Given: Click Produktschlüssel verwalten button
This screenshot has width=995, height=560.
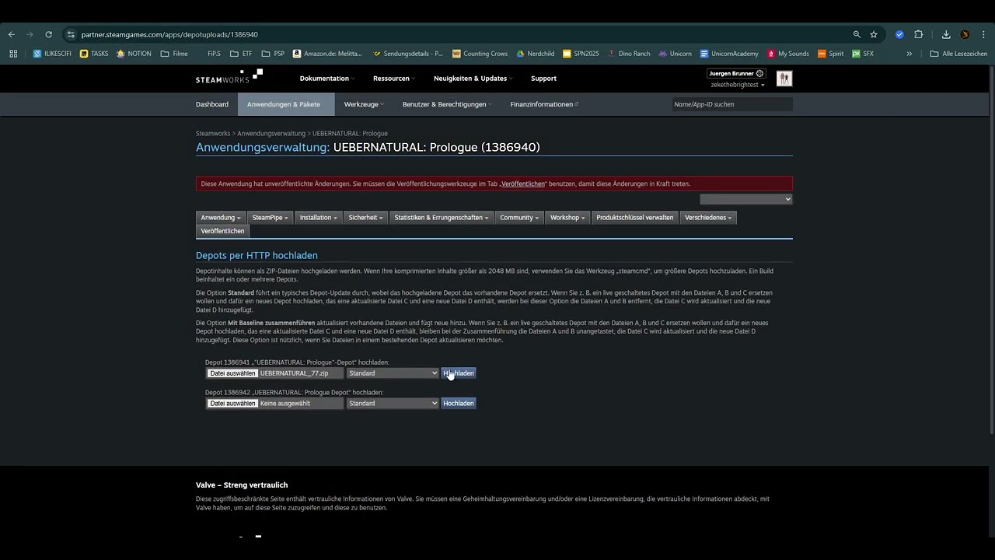Looking at the screenshot, I should [635, 218].
